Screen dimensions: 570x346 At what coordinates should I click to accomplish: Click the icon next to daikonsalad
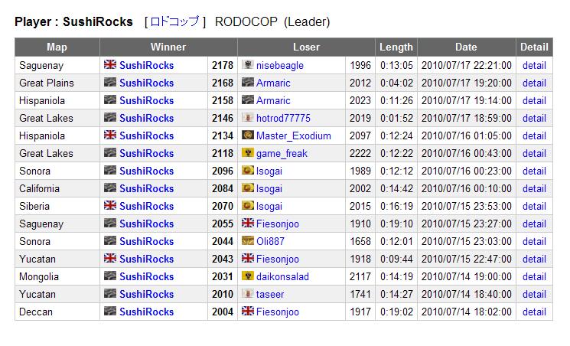pyautogui.click(x=247, y=276)
